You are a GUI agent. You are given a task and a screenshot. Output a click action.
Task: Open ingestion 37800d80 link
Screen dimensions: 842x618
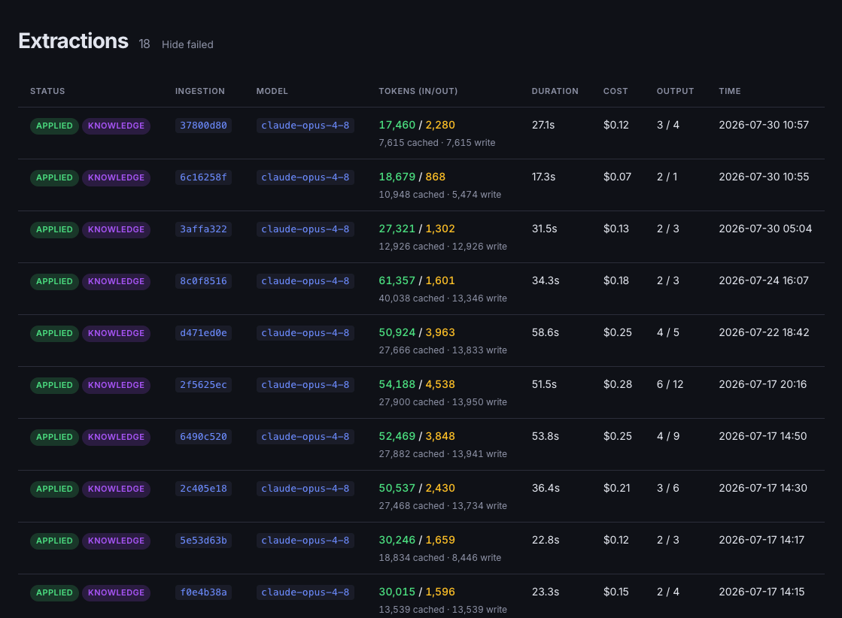203,126
